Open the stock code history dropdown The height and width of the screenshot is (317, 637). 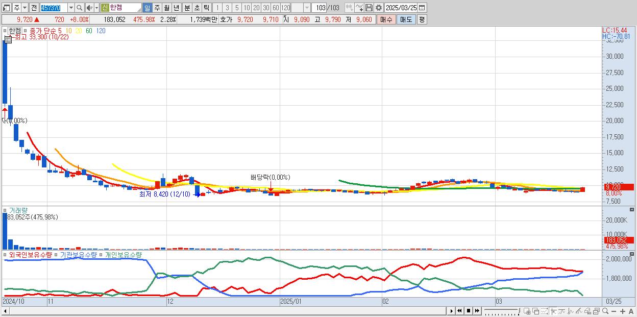(71, 8)
